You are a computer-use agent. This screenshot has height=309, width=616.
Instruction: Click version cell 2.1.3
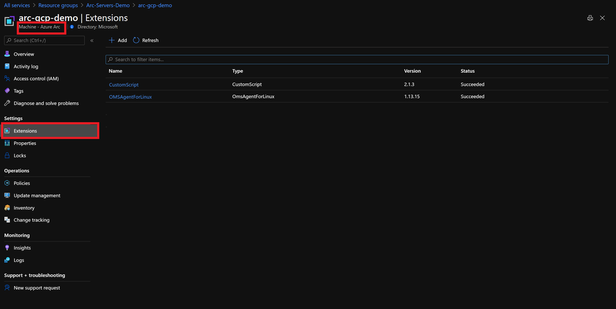tap(409, 84)
